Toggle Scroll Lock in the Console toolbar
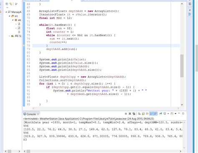 click(143, 114)
